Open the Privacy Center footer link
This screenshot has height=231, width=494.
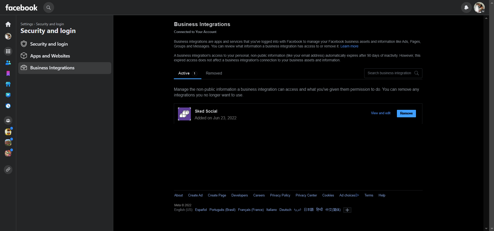coord(306,195)
